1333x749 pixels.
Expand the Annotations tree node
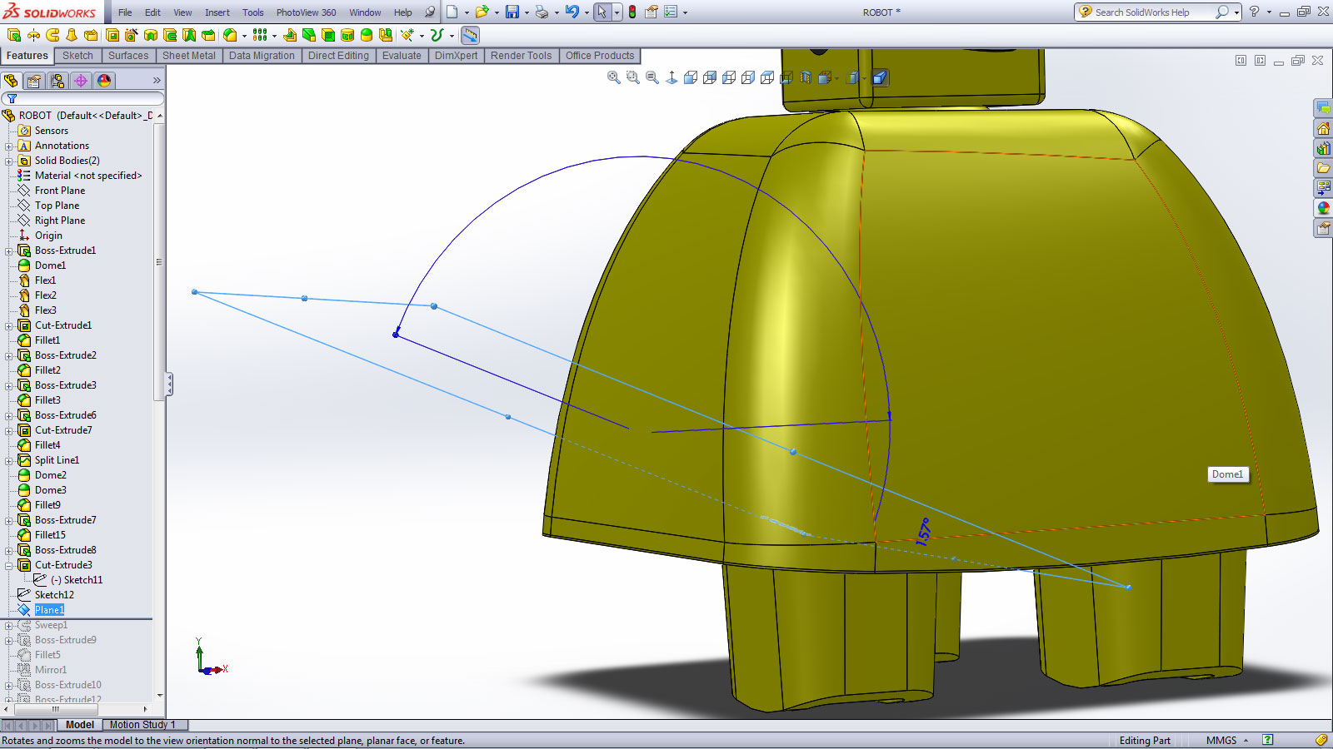pyautogui.click(x=9, y=146)
